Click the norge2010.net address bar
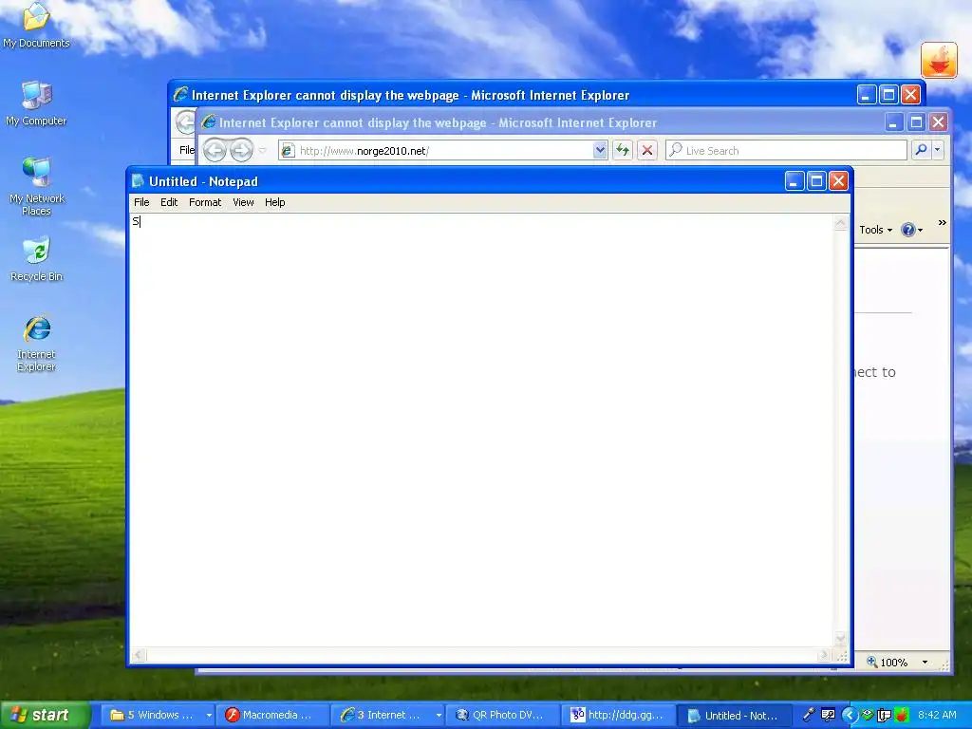This screenshot has height=729, width=972. point(442,150)
